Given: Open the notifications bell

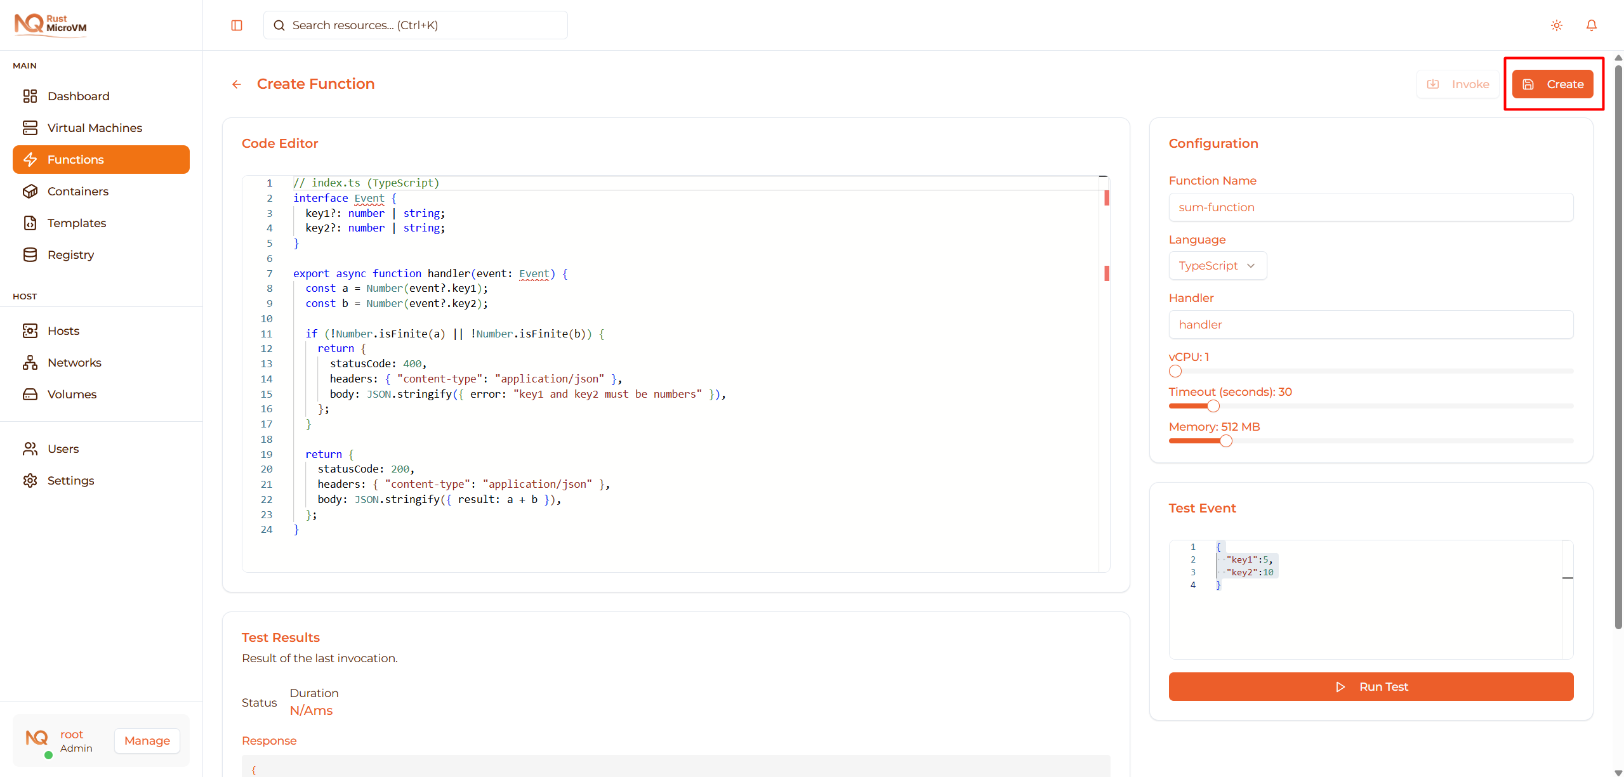Looking at the screenshot, I should pyautogui.click(x=1591, y=25).
